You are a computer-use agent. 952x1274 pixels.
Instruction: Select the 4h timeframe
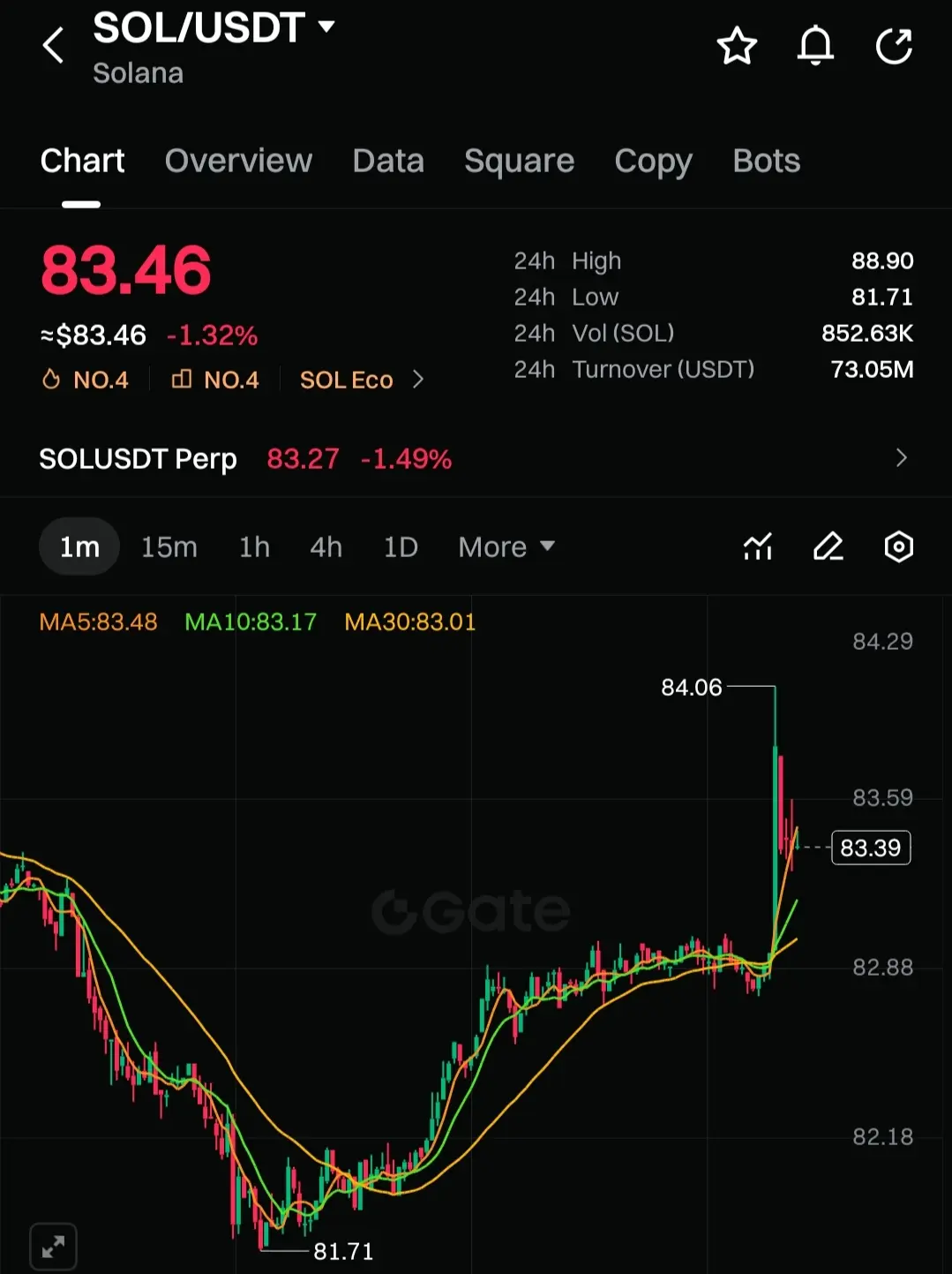pos(326,547)
